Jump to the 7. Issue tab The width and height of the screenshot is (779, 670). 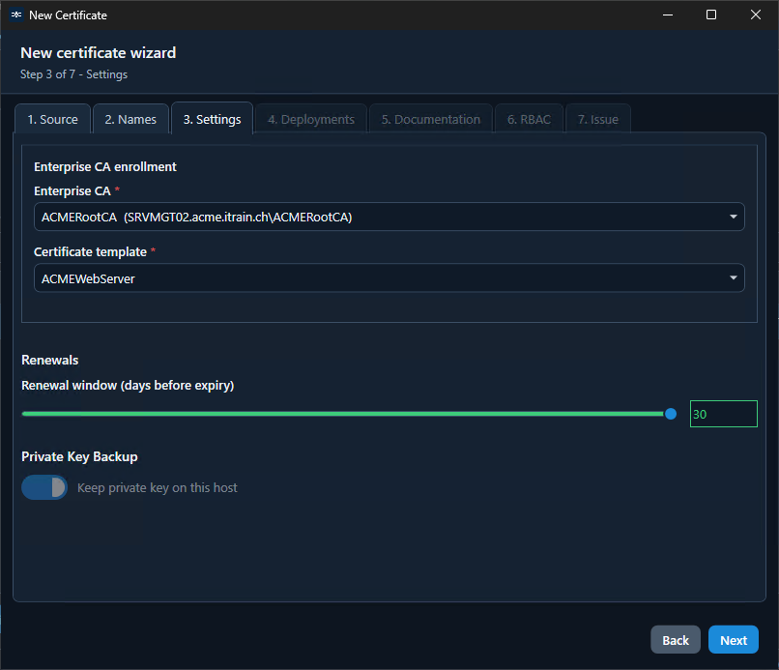[x=598, y=119]
